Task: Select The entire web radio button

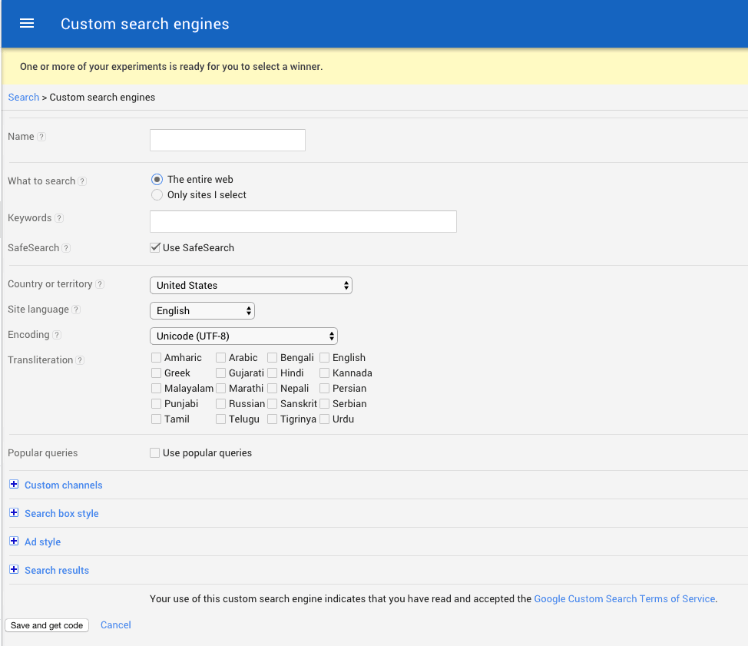Action: (x=157, y=180)
